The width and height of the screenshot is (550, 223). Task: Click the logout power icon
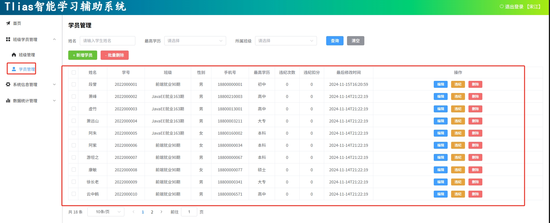click(x=502, y=6)
